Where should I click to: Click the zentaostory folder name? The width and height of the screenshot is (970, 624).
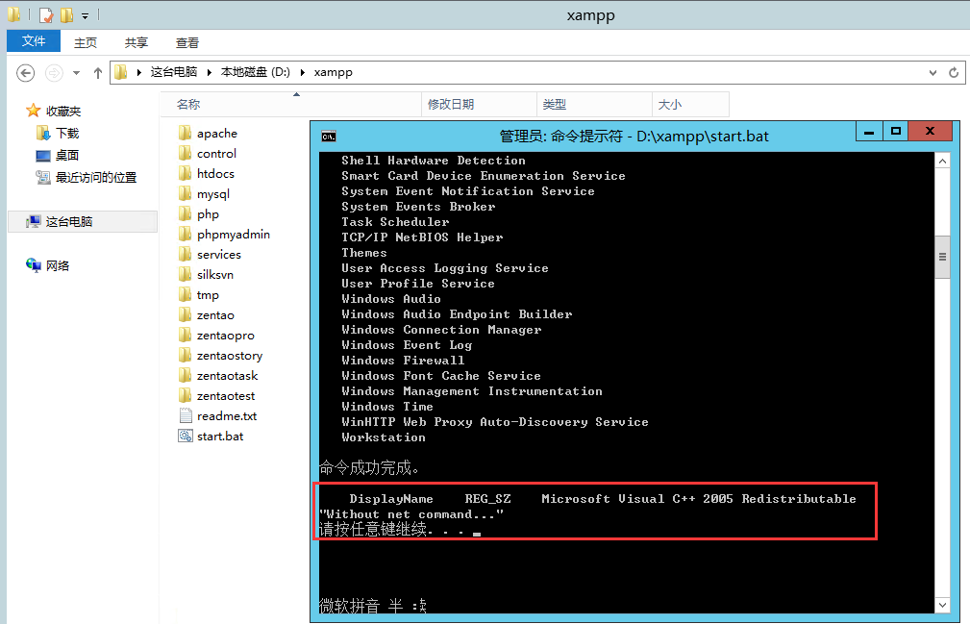click(x=230, y=356)
